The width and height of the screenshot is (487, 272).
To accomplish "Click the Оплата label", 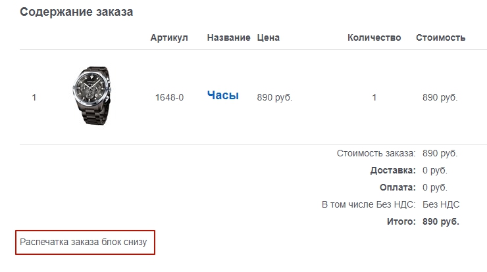I will click(397, 188).
